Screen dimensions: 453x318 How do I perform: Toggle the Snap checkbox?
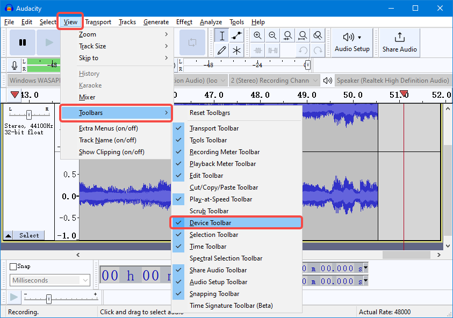[13, 266]
